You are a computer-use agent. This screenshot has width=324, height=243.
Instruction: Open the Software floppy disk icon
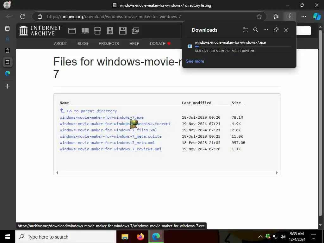point(122,31)
